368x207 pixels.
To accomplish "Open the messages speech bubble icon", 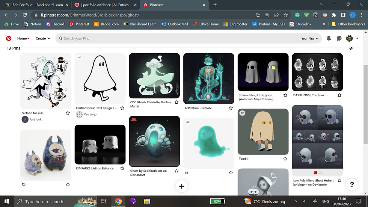I will [x=339, y=38].
